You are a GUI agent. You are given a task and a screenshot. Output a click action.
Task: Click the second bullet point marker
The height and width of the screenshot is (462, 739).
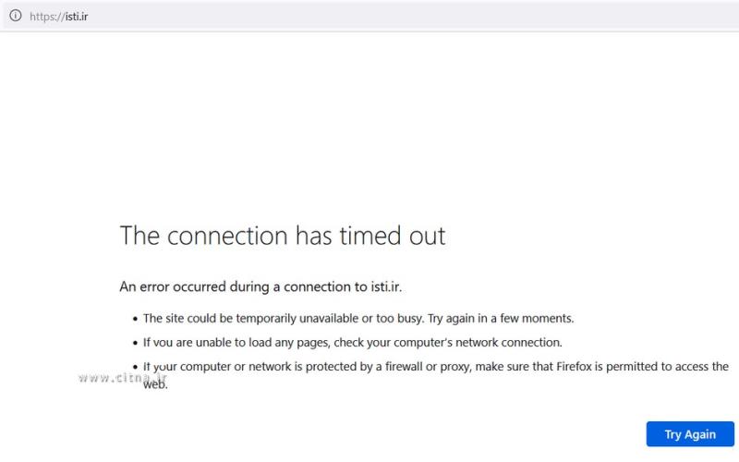point(135,343)
